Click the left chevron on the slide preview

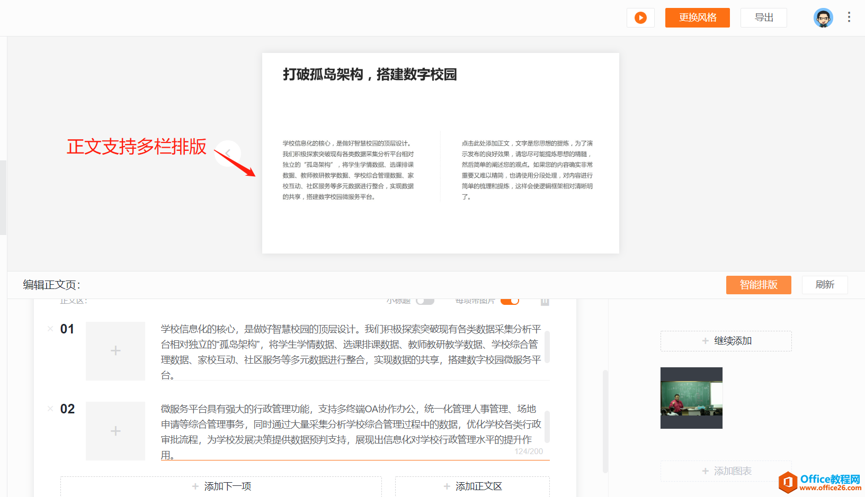(228, 153)
